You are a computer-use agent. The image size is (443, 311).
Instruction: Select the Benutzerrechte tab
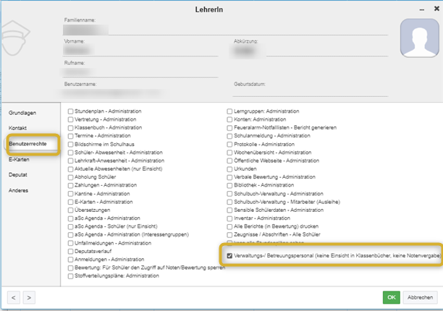(26, 142)
